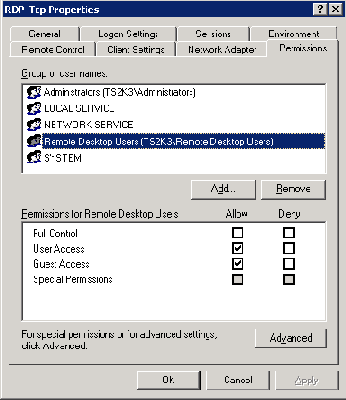Select the SYSTEM entry
The image size is (346, 400).
(x=63, y=158)
